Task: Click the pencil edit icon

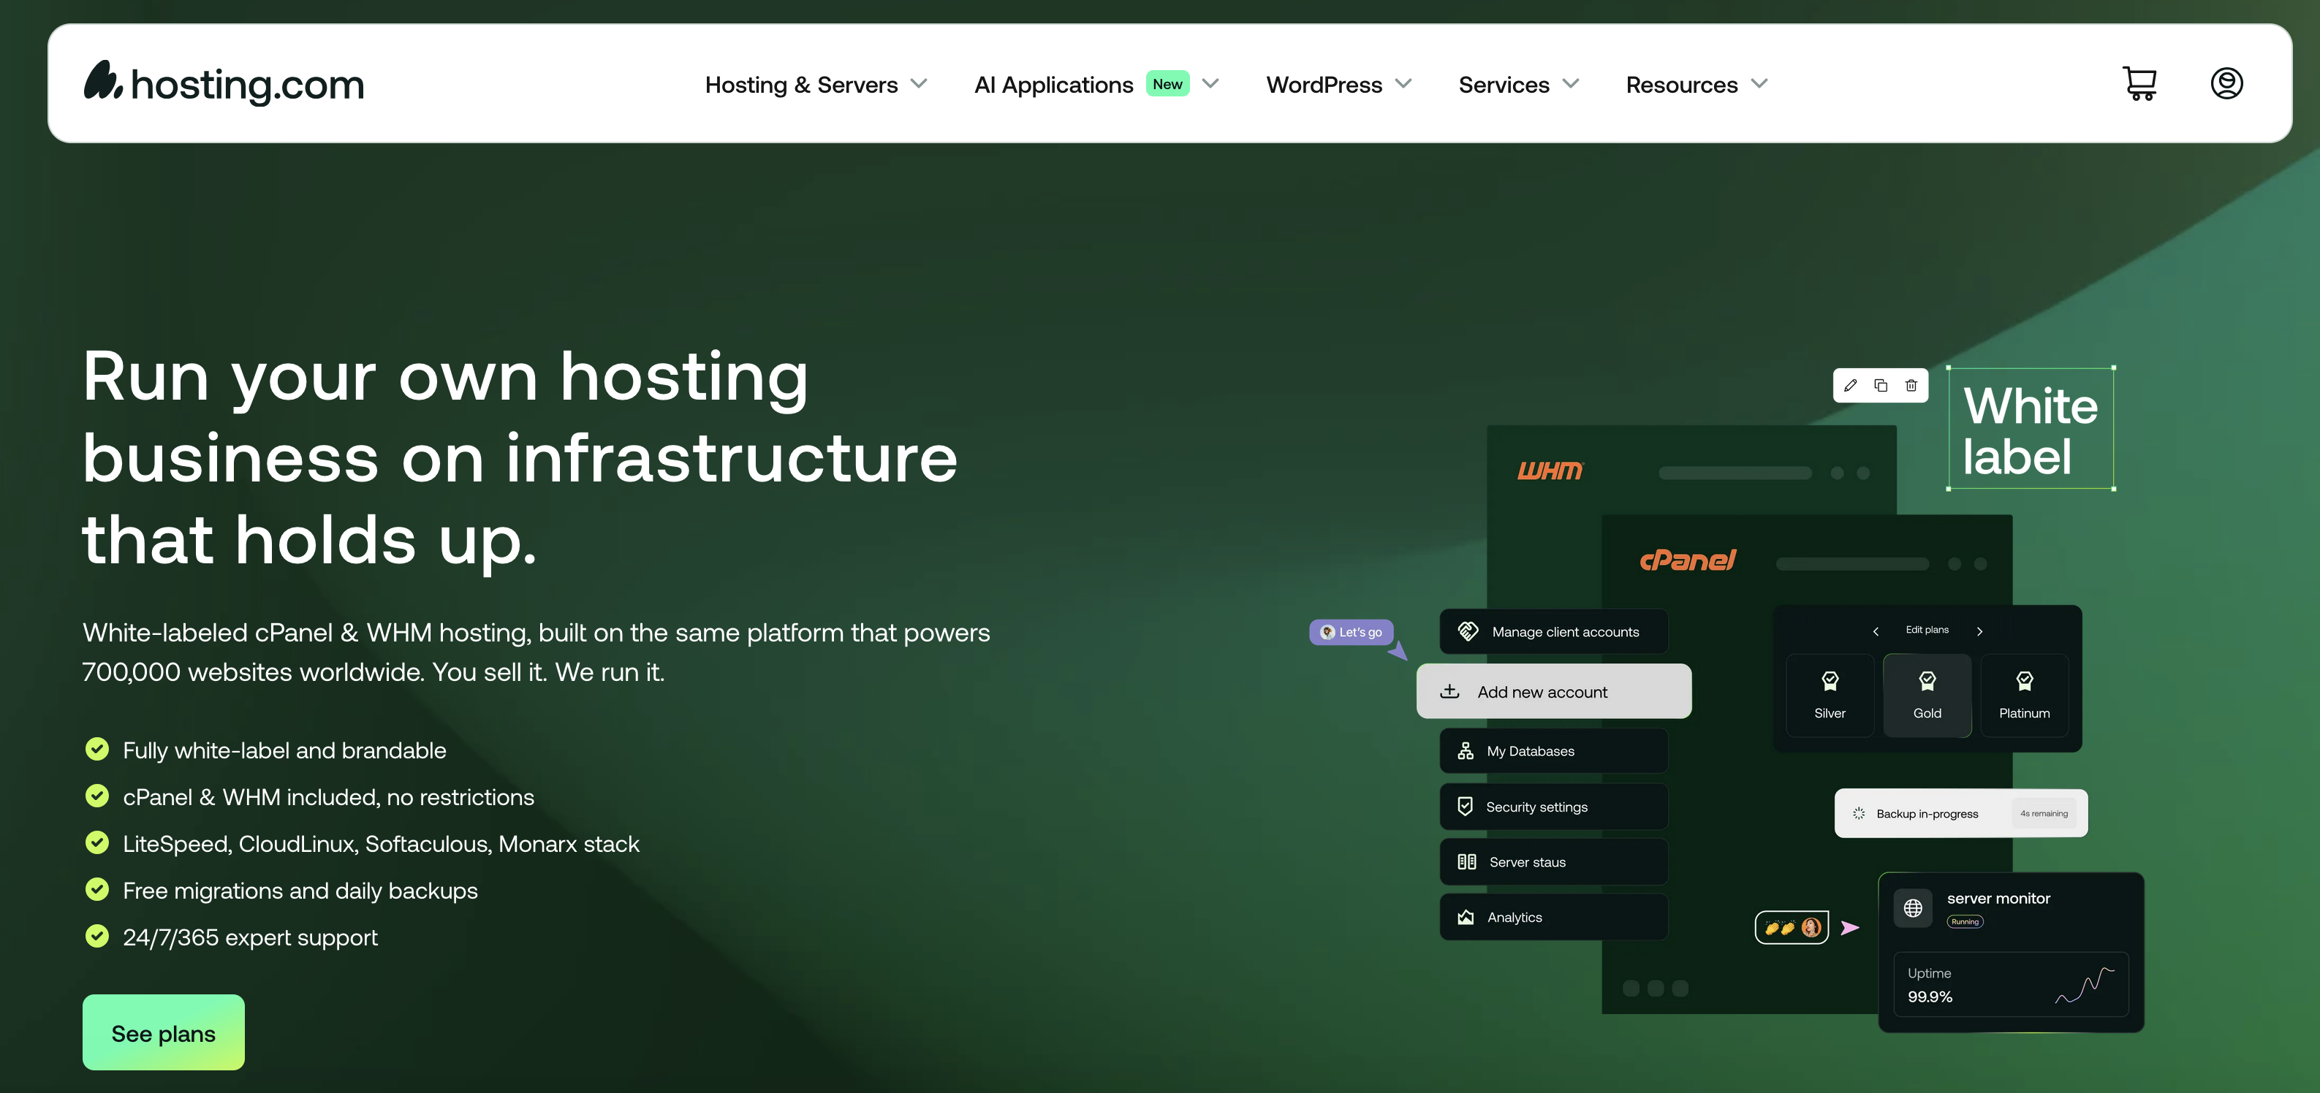Action: (x=1850, y=385)
